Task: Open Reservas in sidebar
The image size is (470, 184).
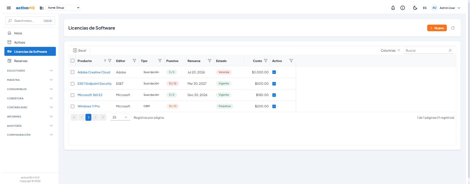Action: point(30,61)
